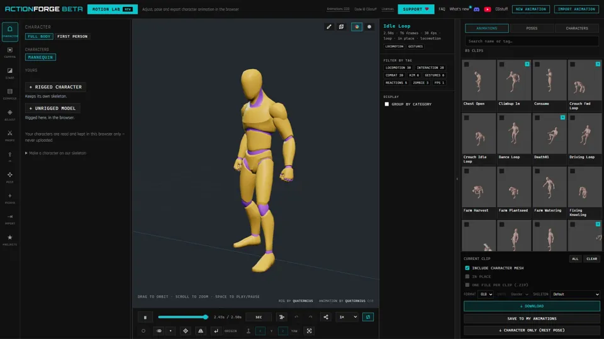Add a Rigged Character
This screenshot has width=604, height=339.
tap(55, 87)
